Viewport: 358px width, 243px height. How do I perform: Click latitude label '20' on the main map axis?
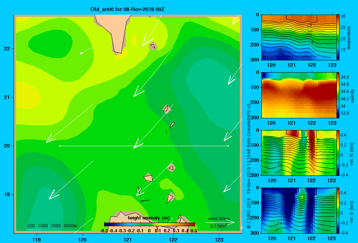coord(7,146)
